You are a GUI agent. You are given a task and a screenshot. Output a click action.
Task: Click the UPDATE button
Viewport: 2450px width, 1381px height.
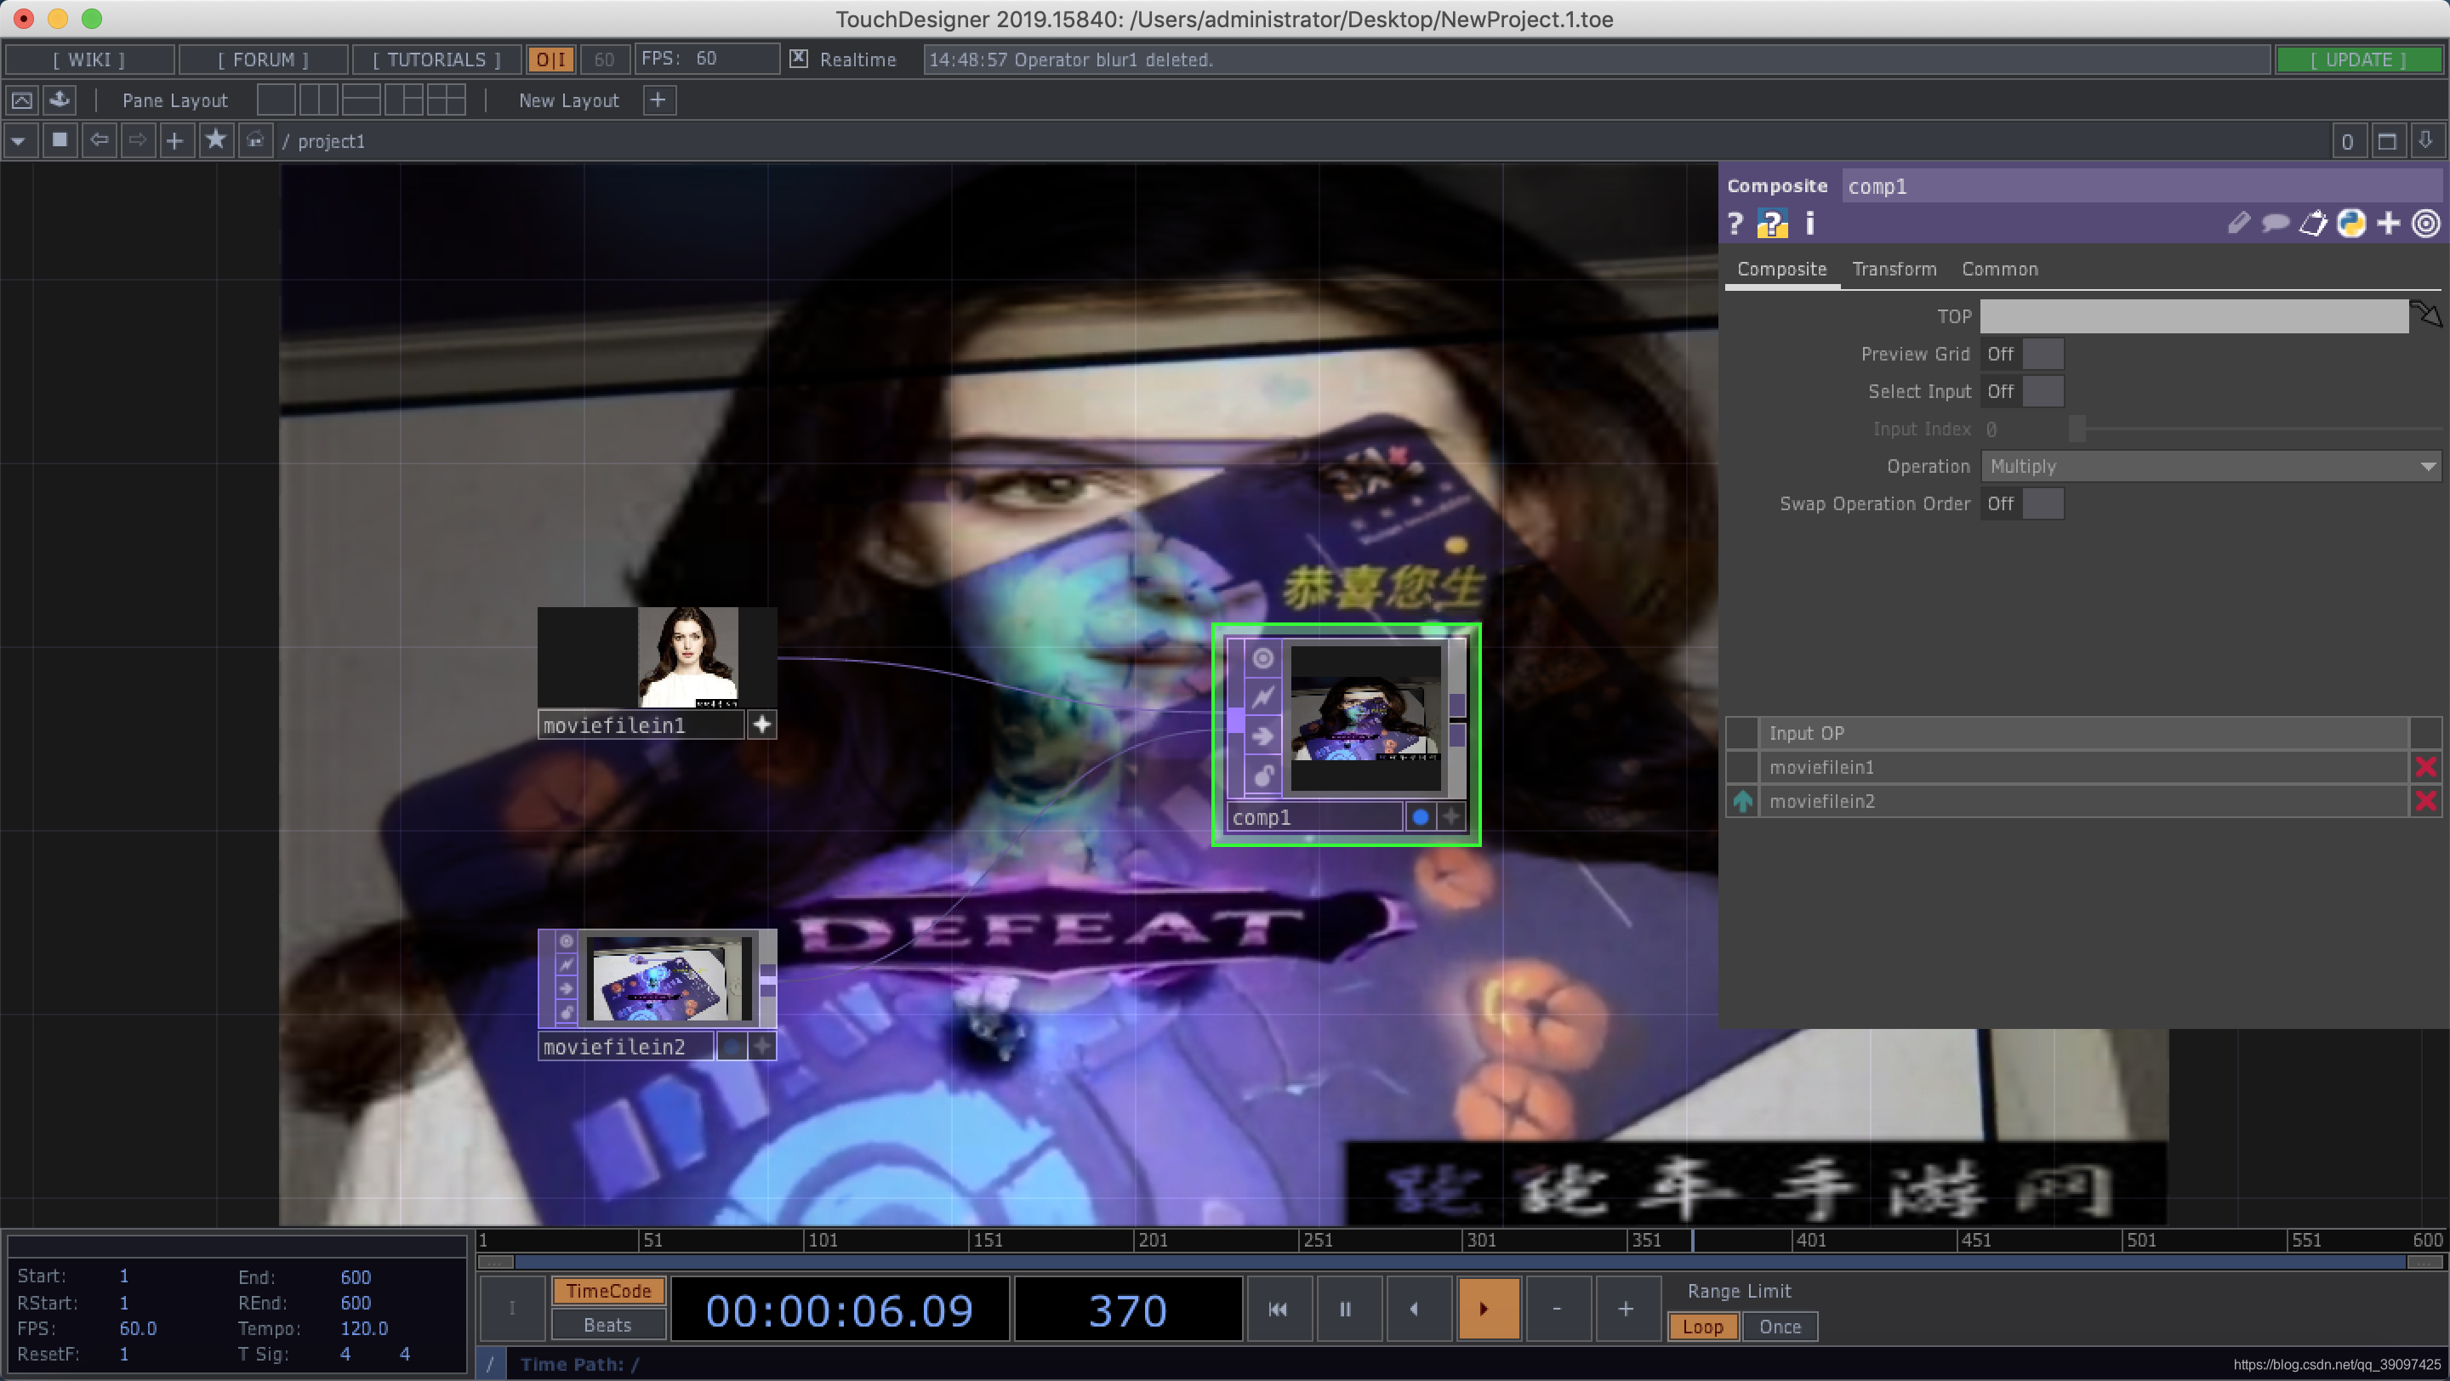(x=2358, y=59)
